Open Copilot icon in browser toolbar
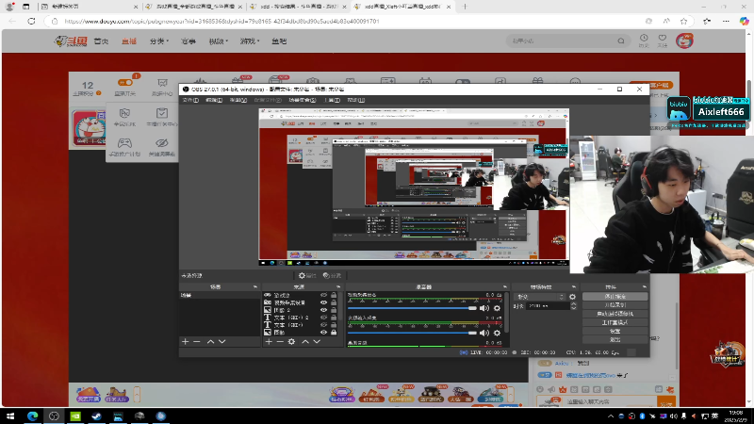Screen dimensions: 754x424 click(x=744, y=21)
